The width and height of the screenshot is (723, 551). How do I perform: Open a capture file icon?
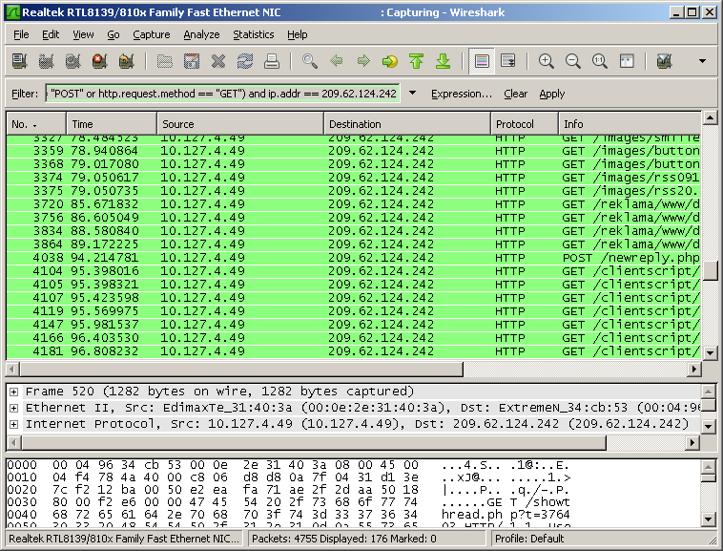(165, 61)
